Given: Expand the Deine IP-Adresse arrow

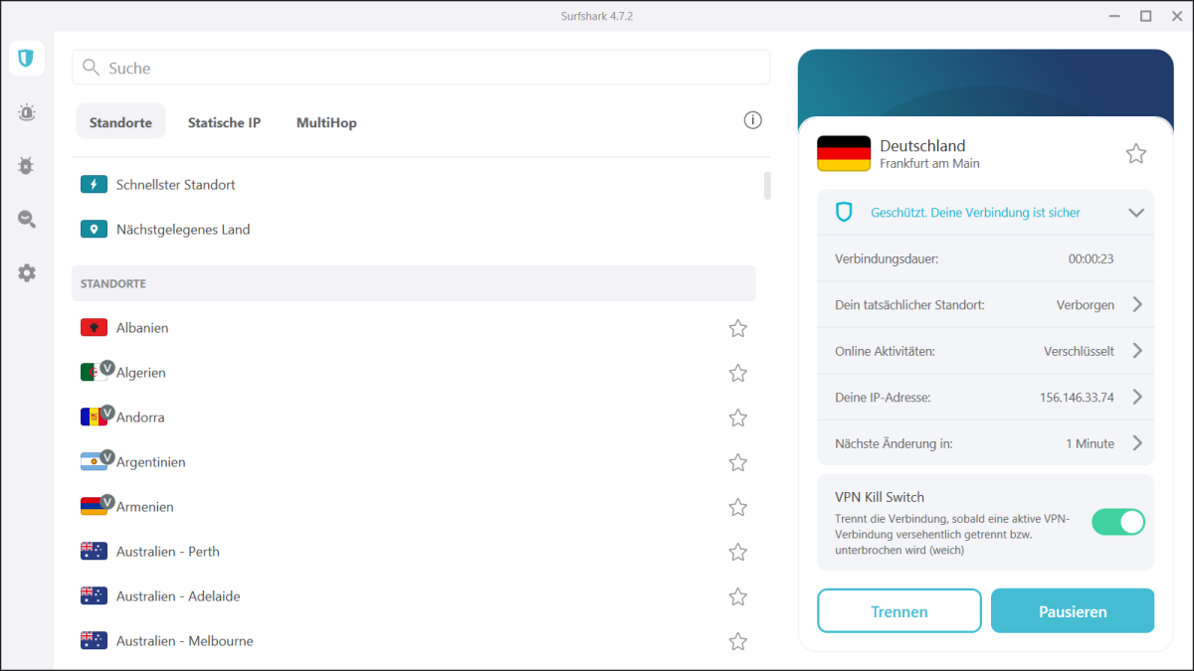Looking at the screenshot, I should click(1137, 398).
